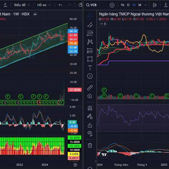
Task: Select the Text annotation tool
Action: coord(90,68)
